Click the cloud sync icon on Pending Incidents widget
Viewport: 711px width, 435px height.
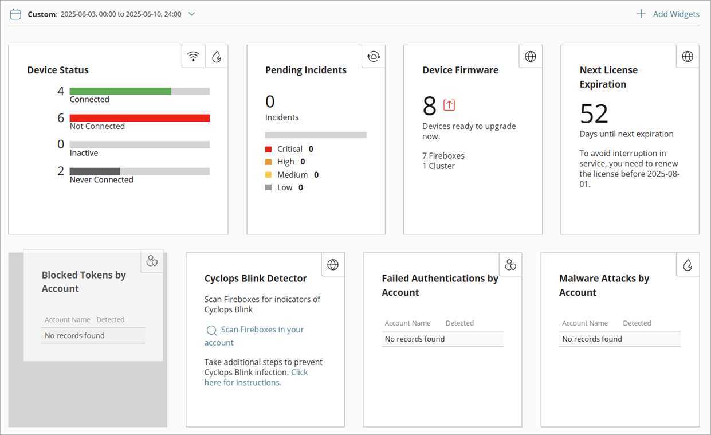click(373, 56)
